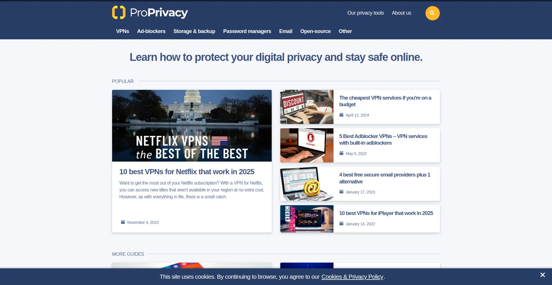The height and width of the screenshot is (285, 552).
Task: Expand the Storage & backup menu
Action: tap(194, 31)
